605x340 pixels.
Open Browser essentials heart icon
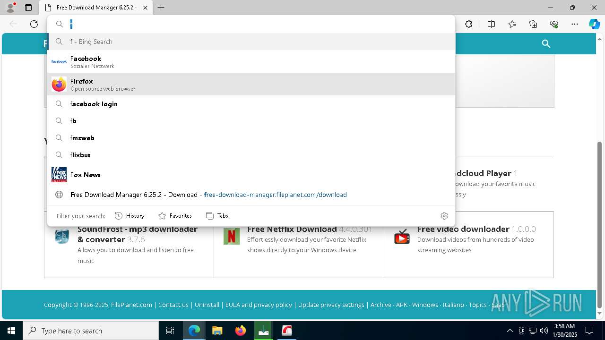(x=554, y=24)
